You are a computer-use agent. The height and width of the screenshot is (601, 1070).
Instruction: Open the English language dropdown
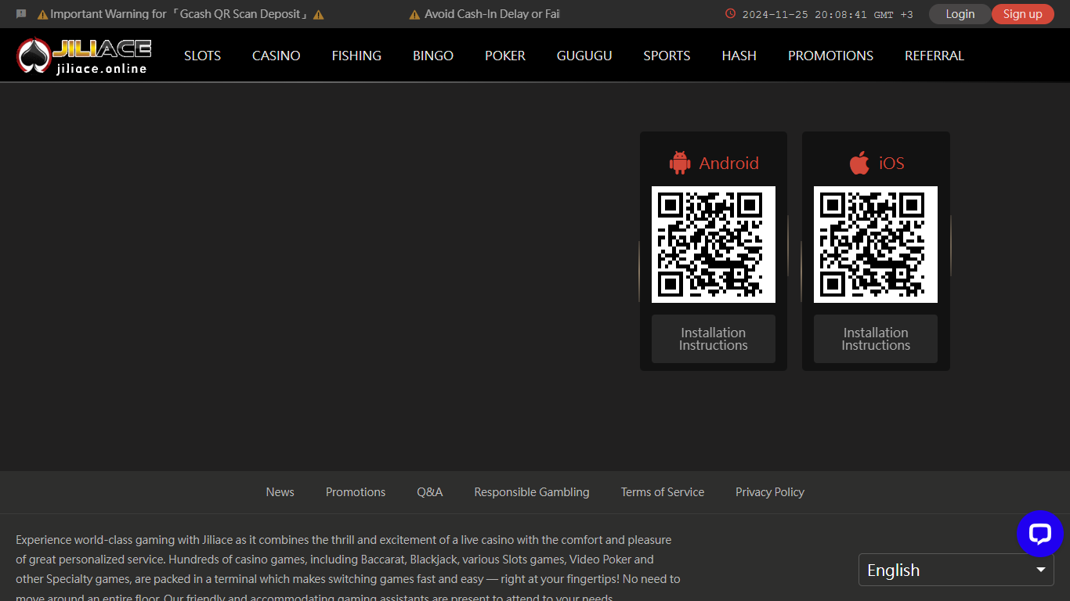[956, 570]
